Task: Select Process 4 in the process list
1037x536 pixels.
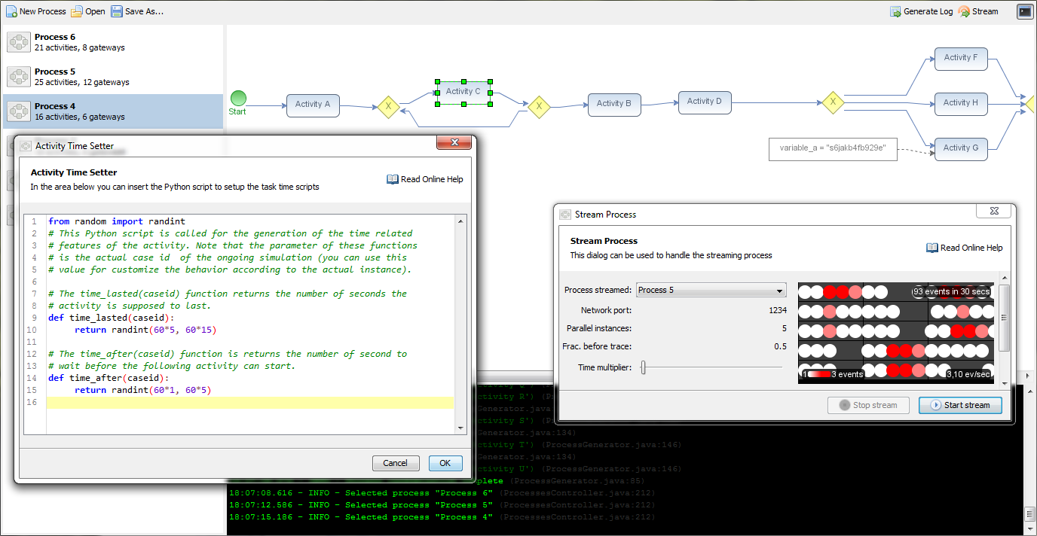Action: point(113,111)
